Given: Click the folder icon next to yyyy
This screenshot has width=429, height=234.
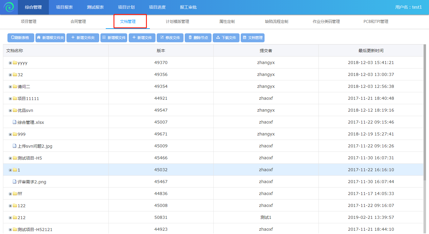Looking at the screenshot, I should point(15,63).
